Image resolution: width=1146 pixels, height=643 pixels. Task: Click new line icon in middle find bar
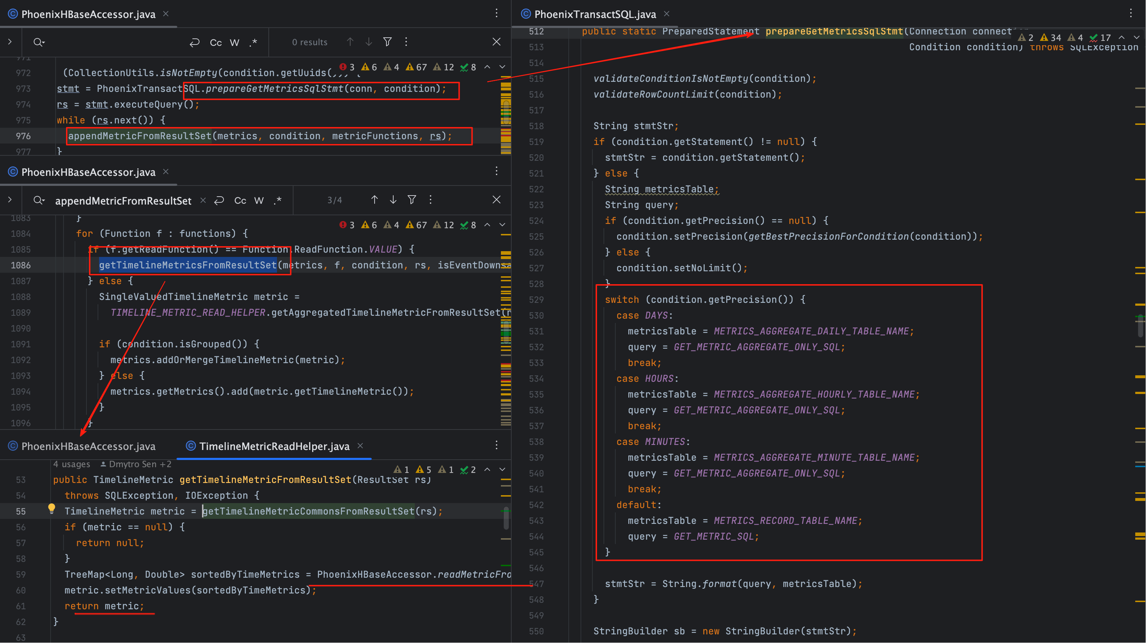pyautogui.click(x=219, y=200)
